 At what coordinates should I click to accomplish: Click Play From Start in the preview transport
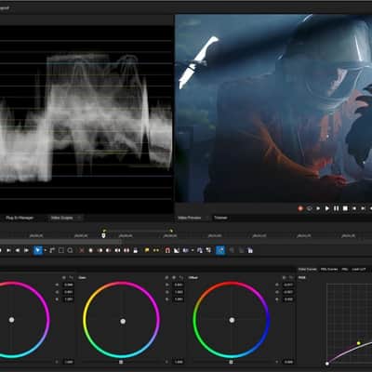318,208
